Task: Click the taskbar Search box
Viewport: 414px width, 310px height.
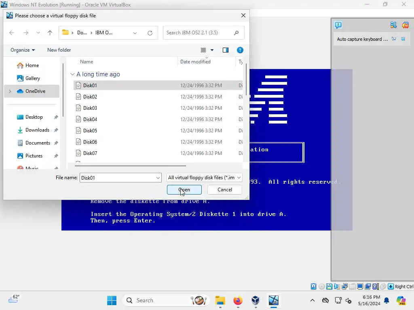Action: click(166, 300)
